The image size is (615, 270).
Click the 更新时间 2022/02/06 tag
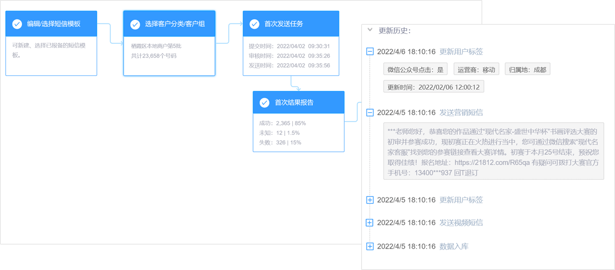(434, 87)
